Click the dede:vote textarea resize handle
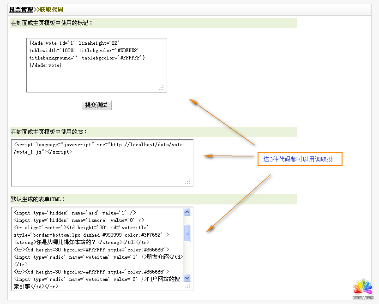This screenshot has width=379, height=304. [161, 88]
